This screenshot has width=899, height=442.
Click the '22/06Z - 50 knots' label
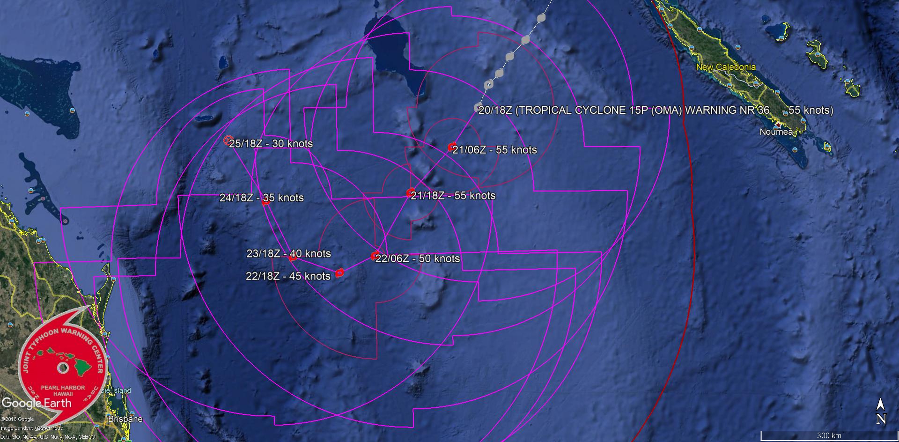pyautogui.click(x=418, y=258)
